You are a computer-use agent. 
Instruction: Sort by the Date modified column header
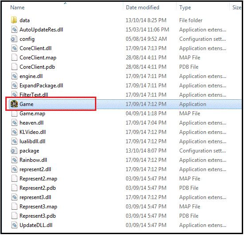[142, 8]
